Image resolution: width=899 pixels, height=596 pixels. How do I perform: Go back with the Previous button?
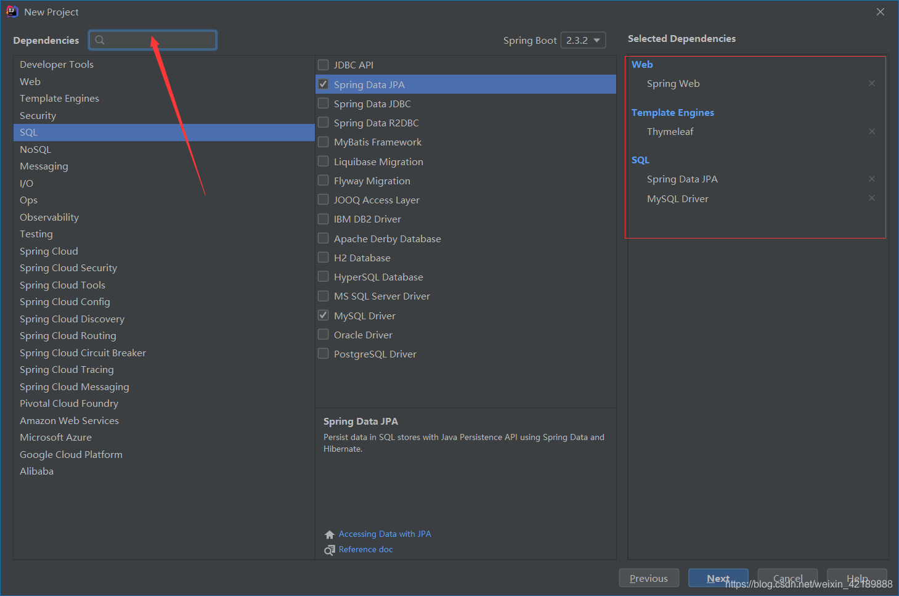pos(649,578)
